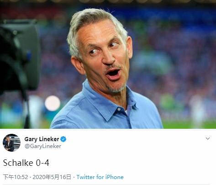Click the green pitch area in photo
The height and width of the screenshot is (185, 216).
point(189,125)
